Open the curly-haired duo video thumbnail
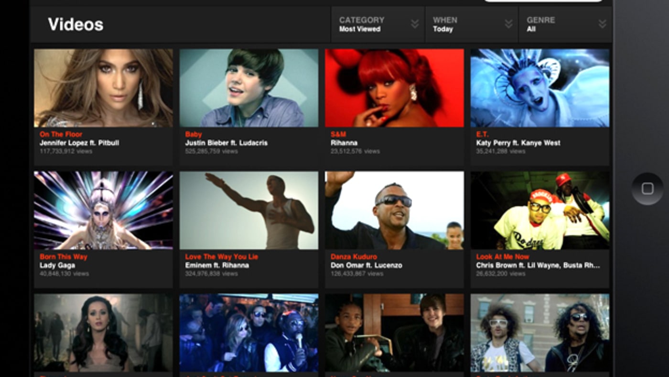 click(x=540, y=333)
